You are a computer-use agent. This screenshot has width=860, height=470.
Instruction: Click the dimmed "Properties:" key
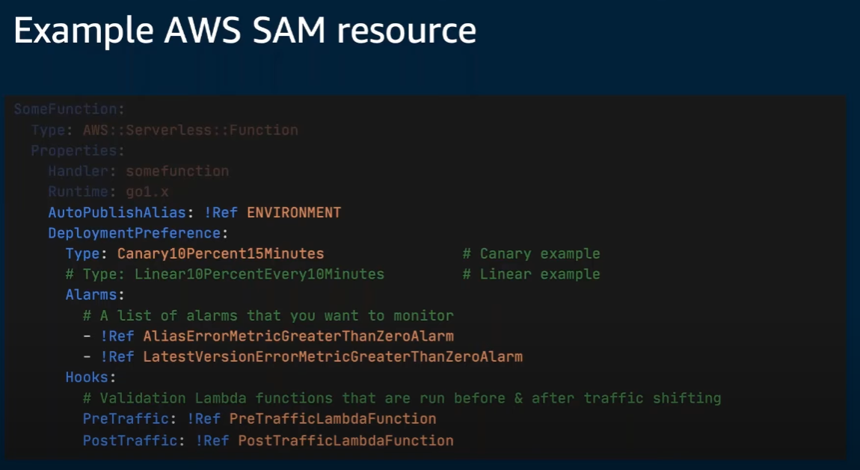point(78,151)
